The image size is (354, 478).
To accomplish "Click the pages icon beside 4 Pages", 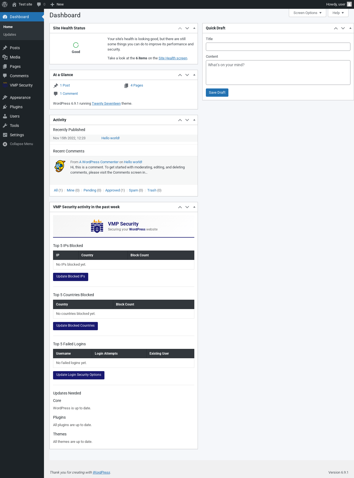I will coord(126,85).
